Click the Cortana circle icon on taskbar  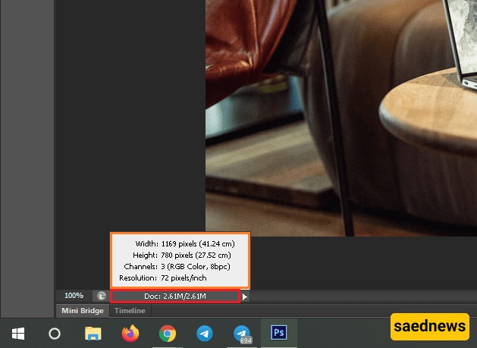[55, 333]
